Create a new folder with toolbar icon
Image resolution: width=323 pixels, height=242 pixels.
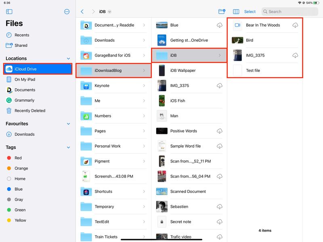click(x=222, y=11)
